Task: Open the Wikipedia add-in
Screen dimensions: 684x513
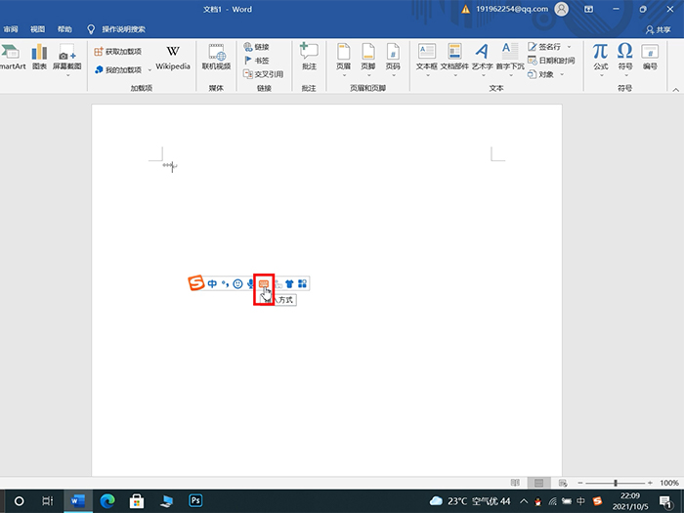Action: point(173,57)
